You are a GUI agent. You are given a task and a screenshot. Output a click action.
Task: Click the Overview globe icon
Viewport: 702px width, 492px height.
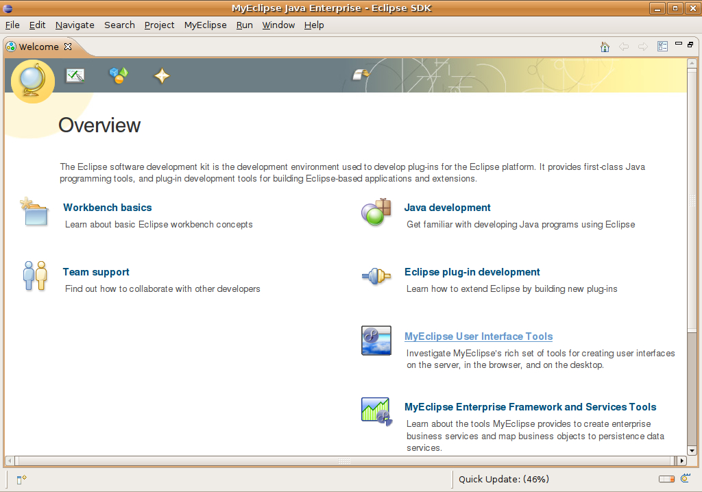(x=33, y=81)
